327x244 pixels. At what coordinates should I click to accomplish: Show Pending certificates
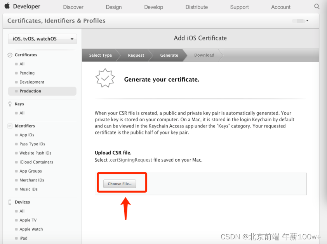pos(27,73)
